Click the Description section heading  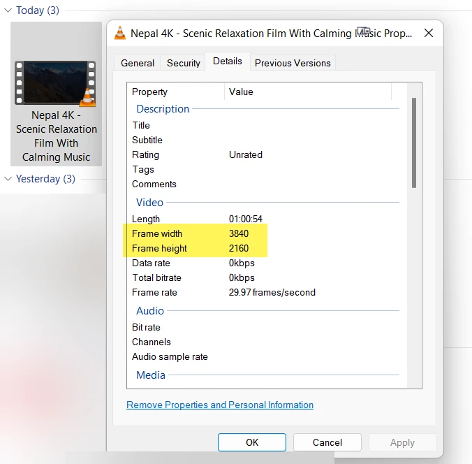pos(163,109)
